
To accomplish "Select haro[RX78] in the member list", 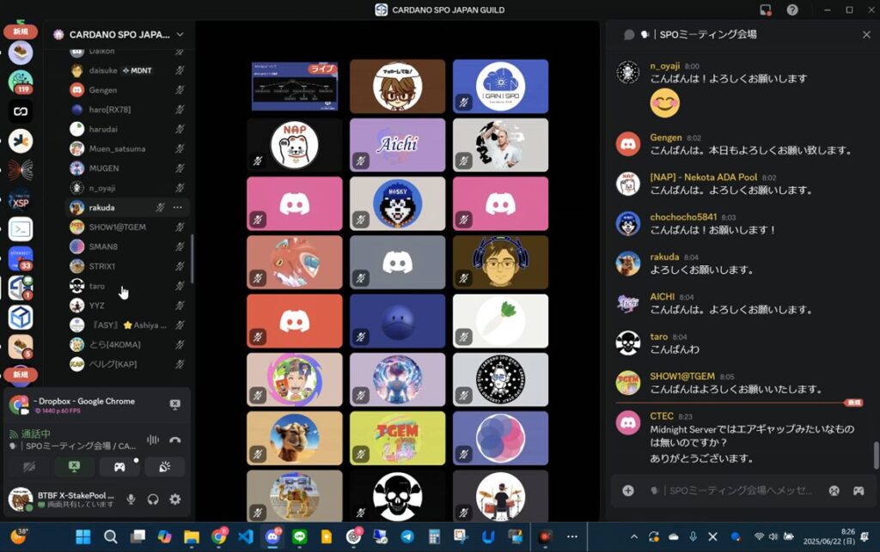I will coord(127,110).
